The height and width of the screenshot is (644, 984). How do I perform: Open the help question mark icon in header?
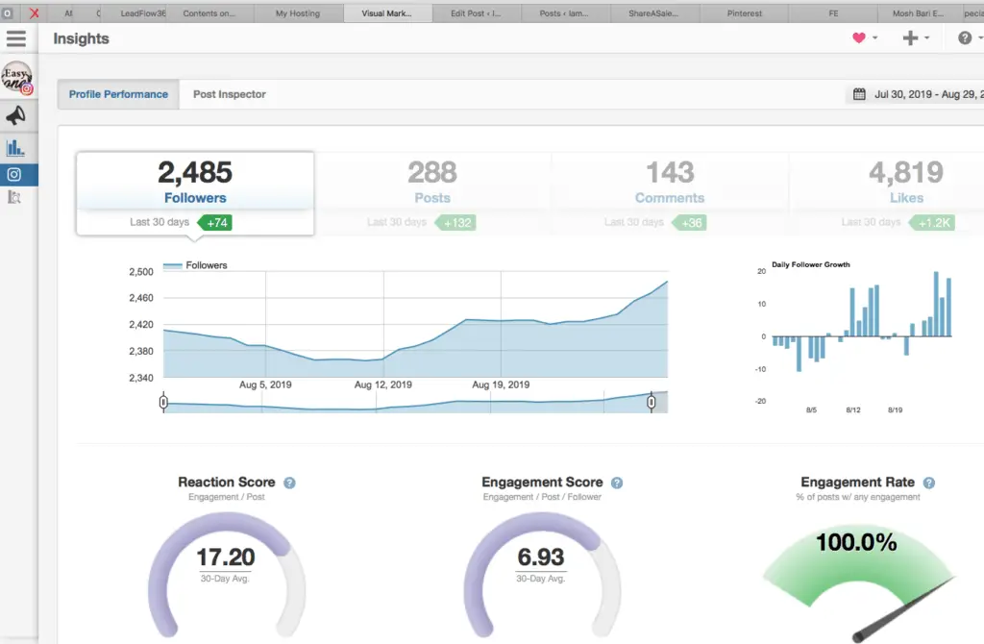(965, 38)
